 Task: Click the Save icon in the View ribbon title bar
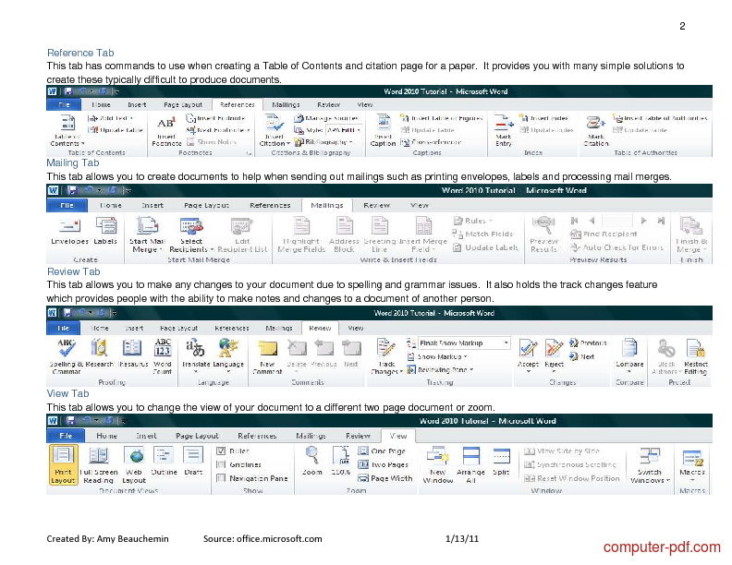tap(71, 420)
